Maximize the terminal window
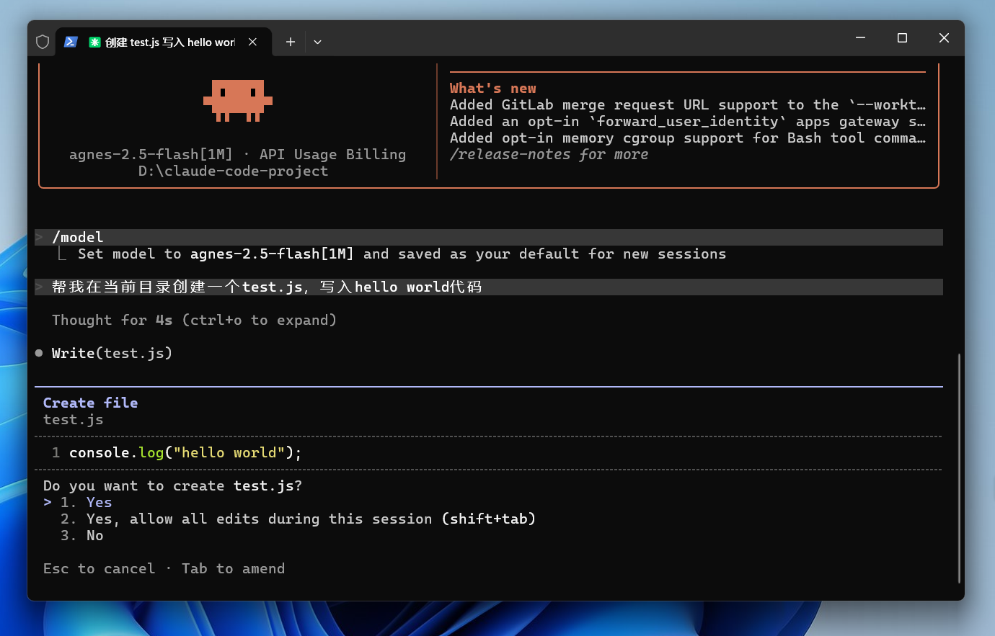The image size is (995, 636). pos(902,37)
